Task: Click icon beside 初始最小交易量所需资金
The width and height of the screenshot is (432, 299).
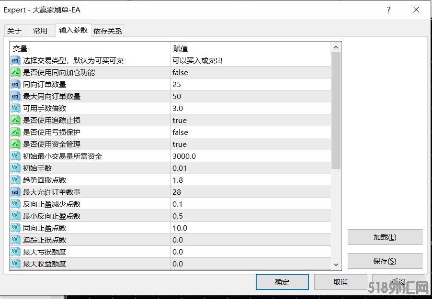Action: (x=15, y=156)
